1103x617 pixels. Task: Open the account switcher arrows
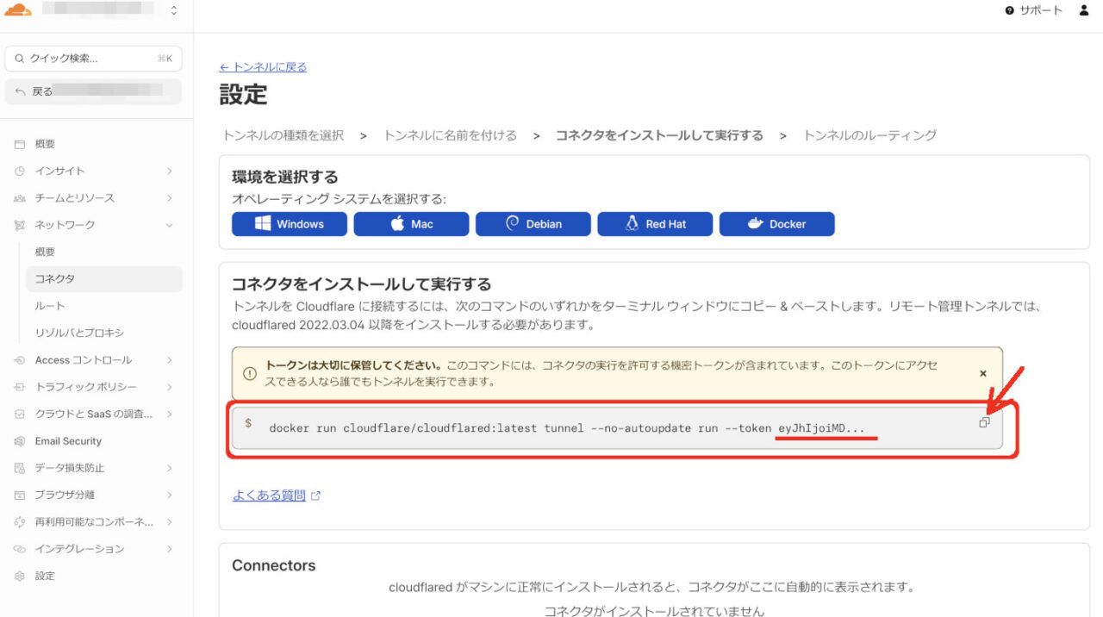[x=174, y=10]
